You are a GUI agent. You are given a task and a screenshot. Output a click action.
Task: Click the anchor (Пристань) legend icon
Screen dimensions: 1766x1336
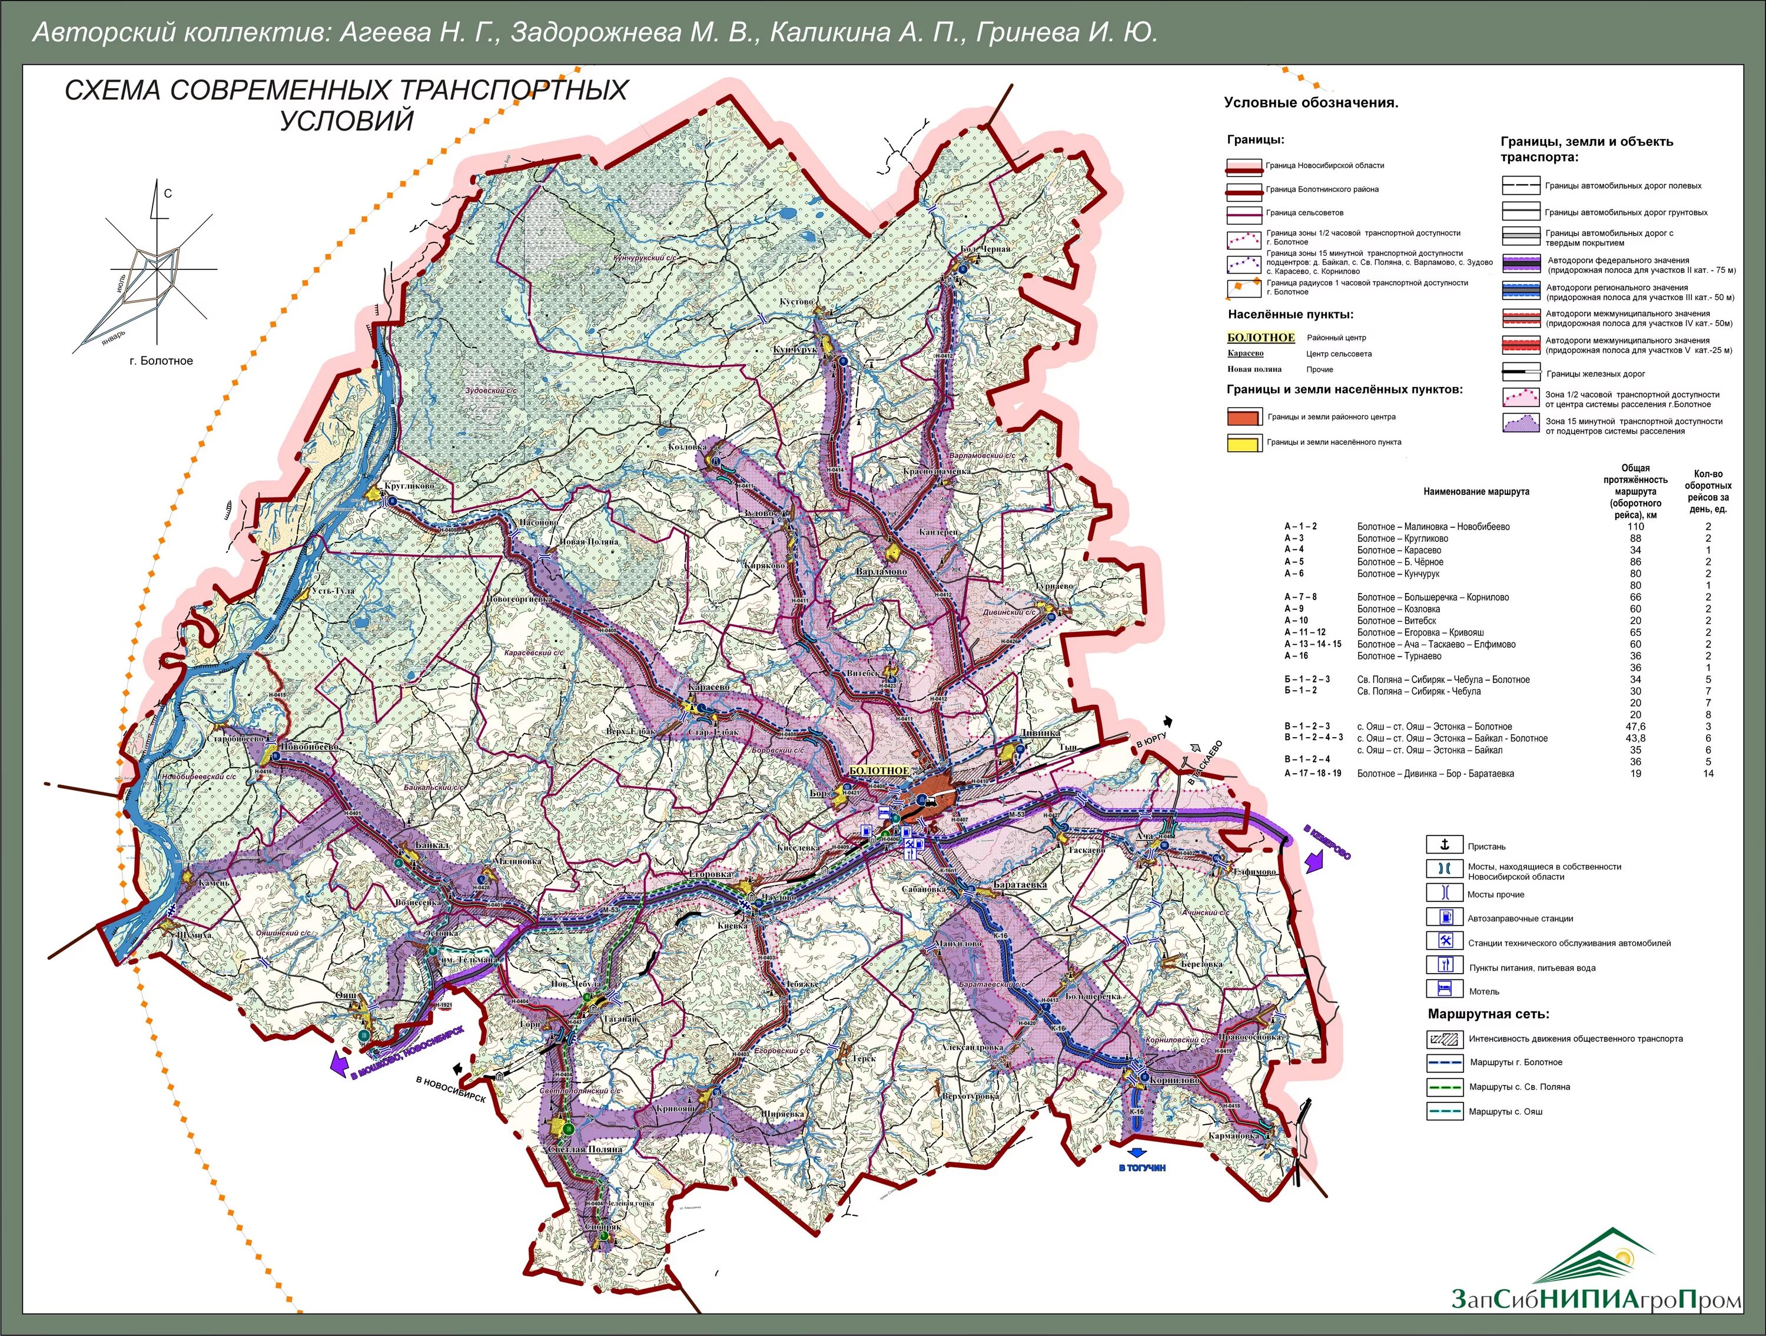pos(1444,845)
